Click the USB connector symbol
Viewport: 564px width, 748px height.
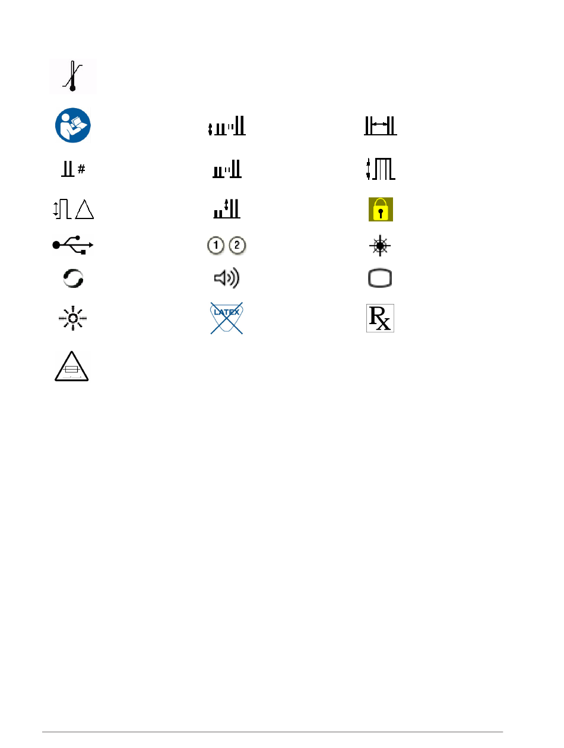(x=72, y=245)
